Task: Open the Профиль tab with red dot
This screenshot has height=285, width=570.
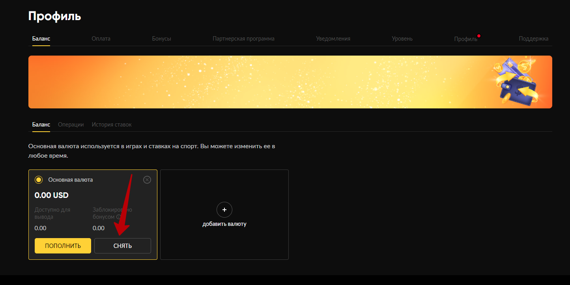Action: [465, 39]
